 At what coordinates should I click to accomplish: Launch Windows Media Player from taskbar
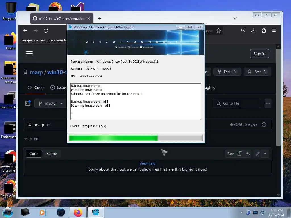[x=42, y=212]
